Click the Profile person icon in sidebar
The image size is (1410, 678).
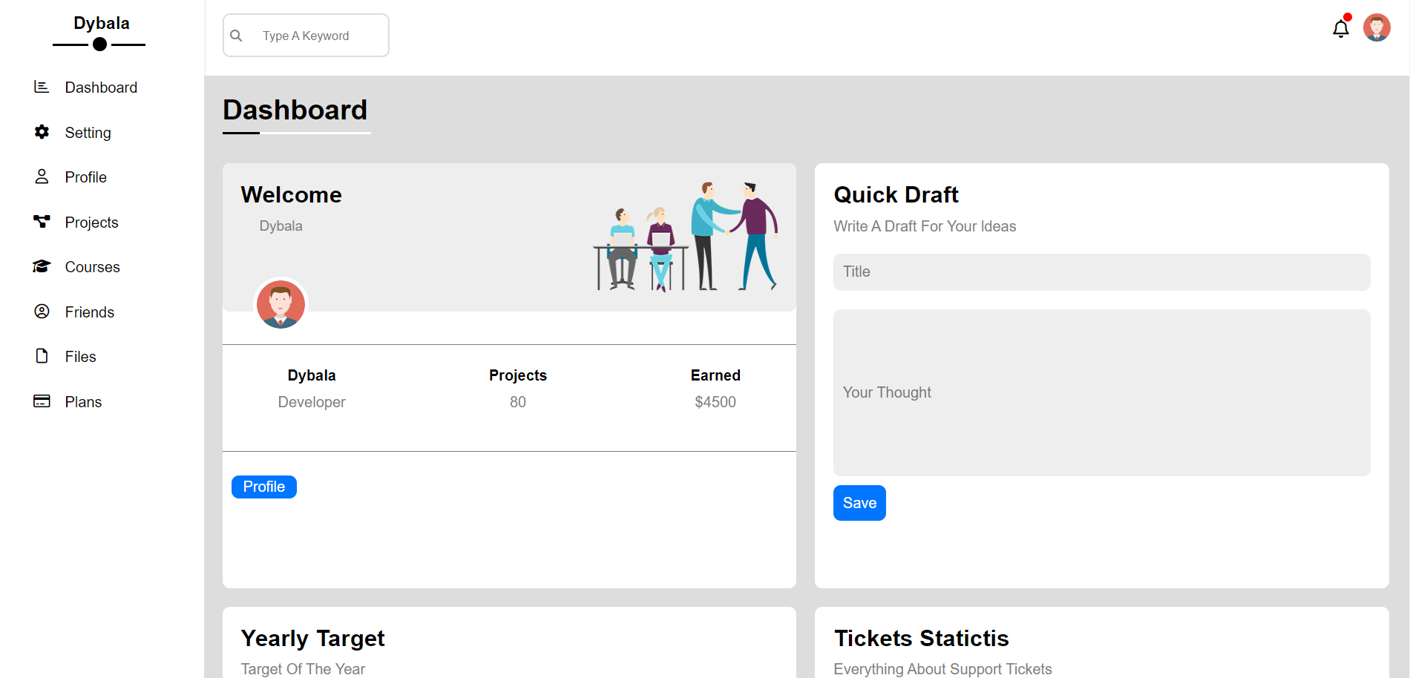pos(42,177)
